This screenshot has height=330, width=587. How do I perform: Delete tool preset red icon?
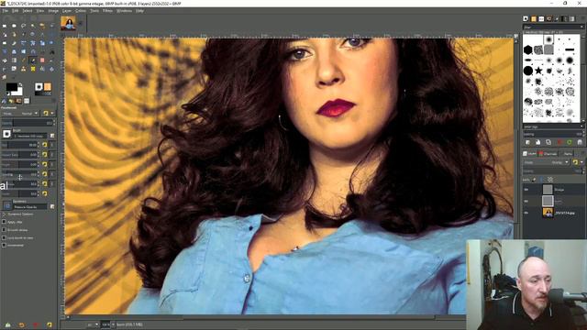coord(36,324)
